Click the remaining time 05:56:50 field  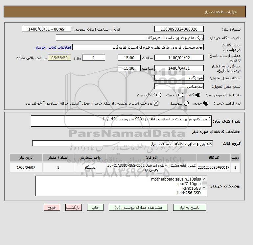[59, 58]
